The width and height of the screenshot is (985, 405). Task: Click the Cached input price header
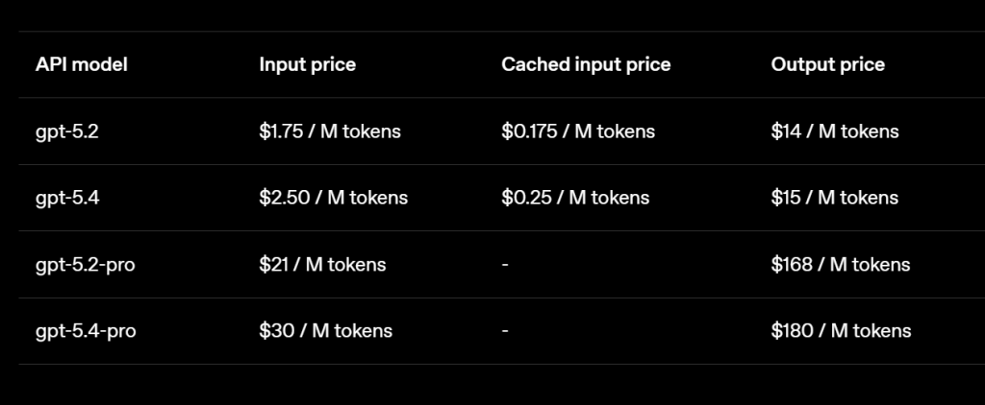click(x=586, y=65)
